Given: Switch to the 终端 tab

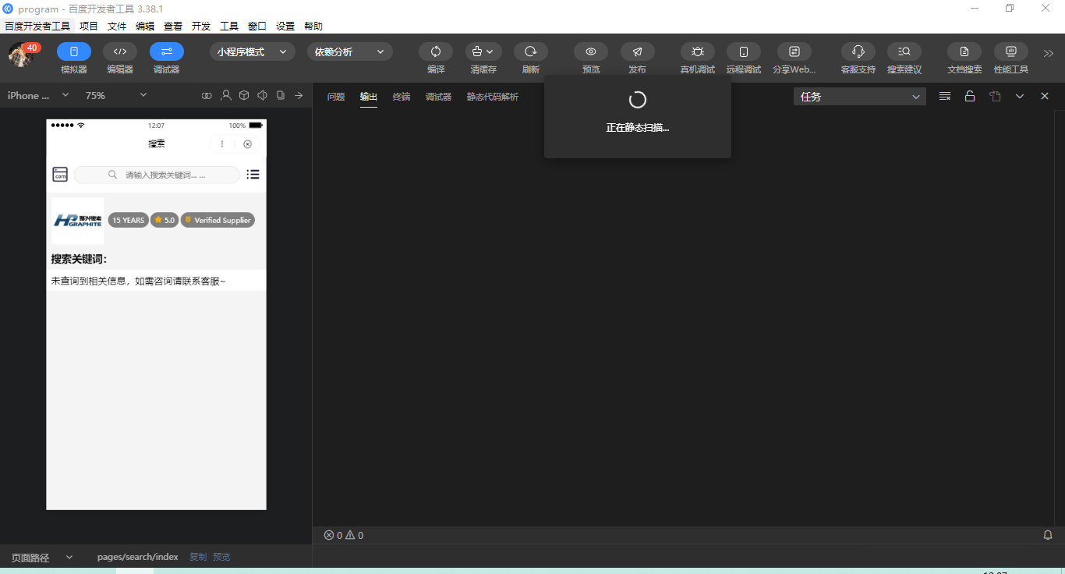Looking at the screenshot, I should point(402,97).
